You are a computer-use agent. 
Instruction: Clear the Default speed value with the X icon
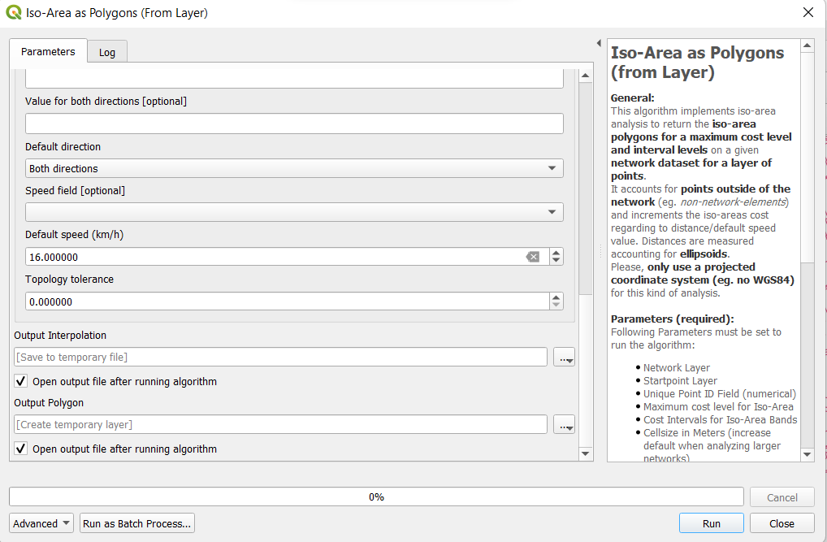(x=532, y=257)
